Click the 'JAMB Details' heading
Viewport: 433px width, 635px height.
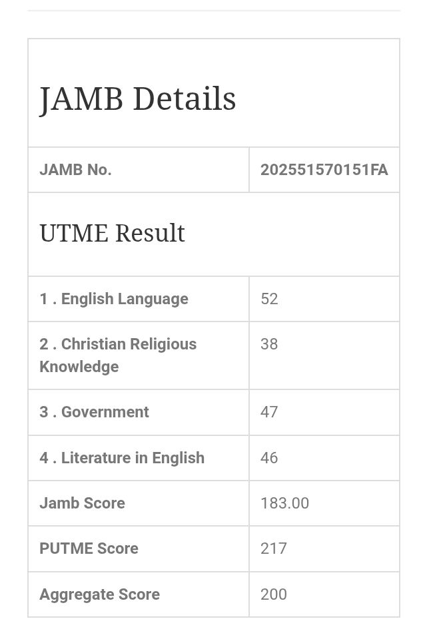coord(137,99)
